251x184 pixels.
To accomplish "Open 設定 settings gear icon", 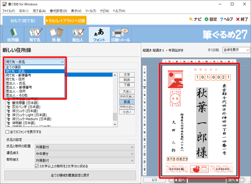I will pos(211,20).
